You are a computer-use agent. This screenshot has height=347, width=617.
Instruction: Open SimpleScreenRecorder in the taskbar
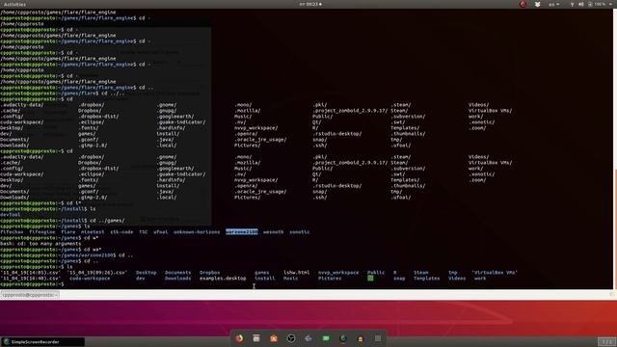42,342
